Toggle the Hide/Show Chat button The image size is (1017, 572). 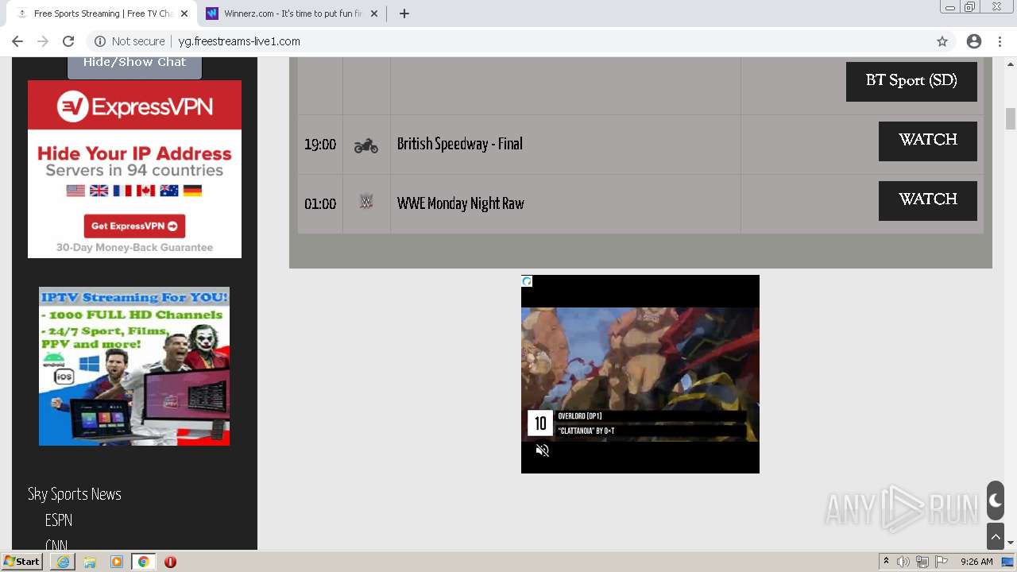coord(134,65)
